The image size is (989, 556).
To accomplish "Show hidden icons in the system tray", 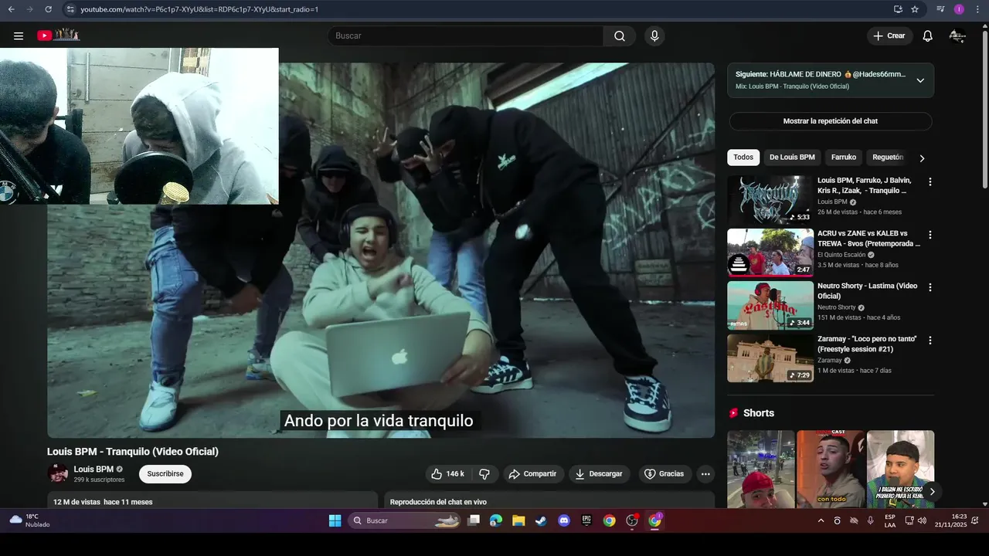I will [x=821, y=520].
